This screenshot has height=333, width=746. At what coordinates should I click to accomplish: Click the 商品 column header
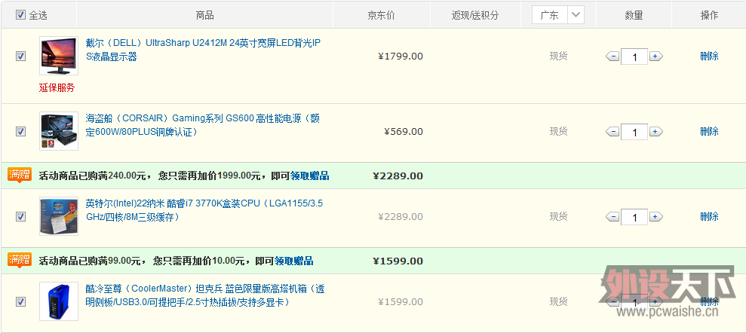pos(204,15)
